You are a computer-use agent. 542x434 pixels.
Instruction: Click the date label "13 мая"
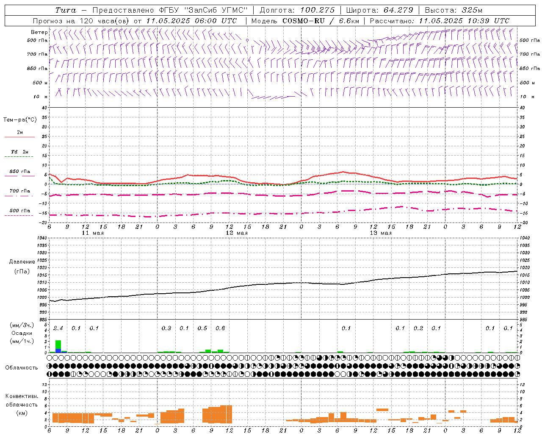pos(381,233)
